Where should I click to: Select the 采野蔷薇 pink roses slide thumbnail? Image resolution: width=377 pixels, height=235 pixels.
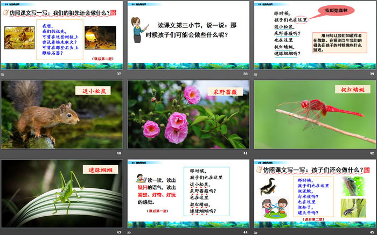[188, 114]
